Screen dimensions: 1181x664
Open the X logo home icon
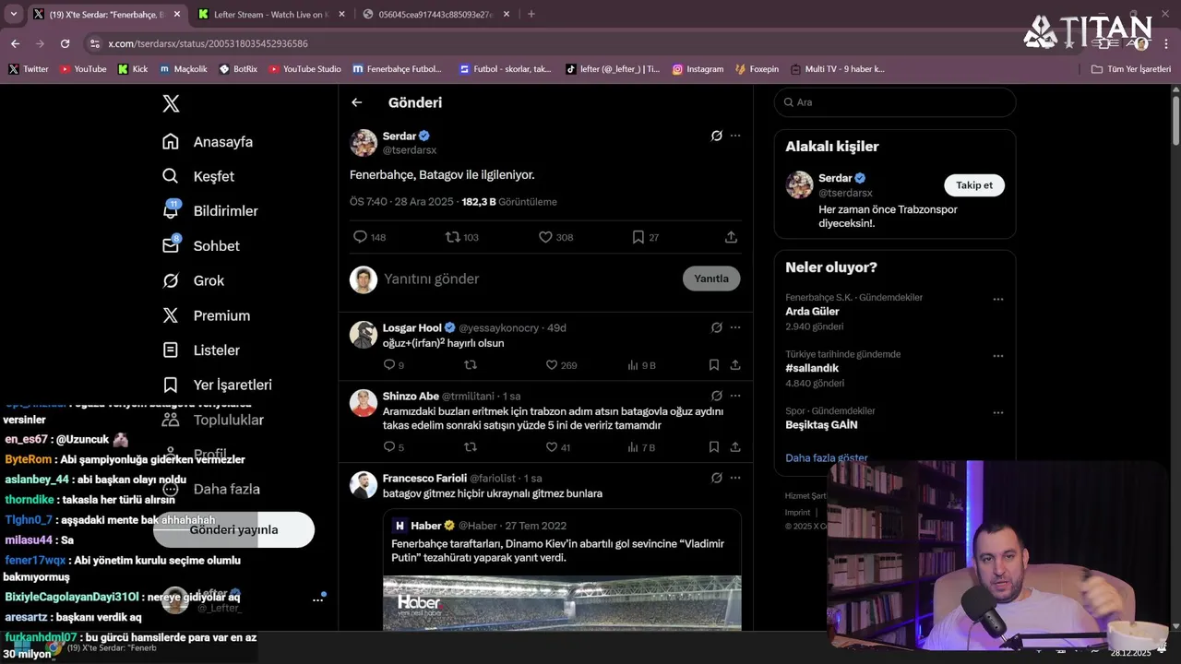[171, 103]
